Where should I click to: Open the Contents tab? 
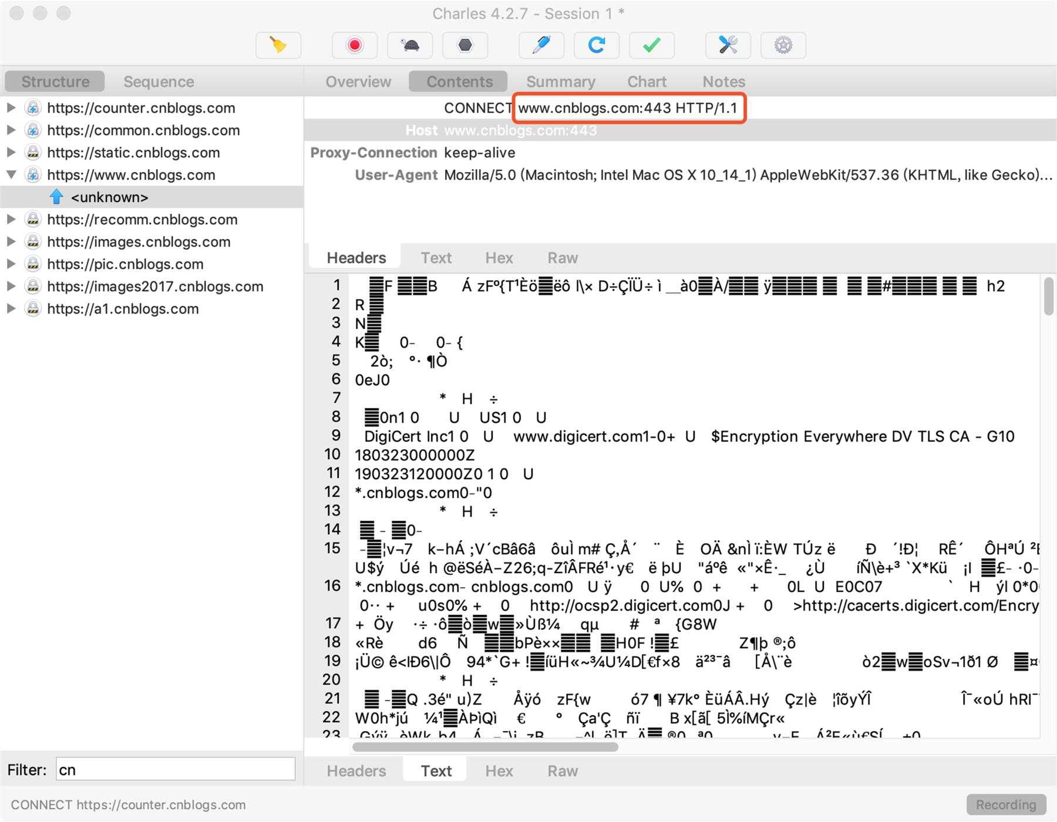(x=459, y=82)
